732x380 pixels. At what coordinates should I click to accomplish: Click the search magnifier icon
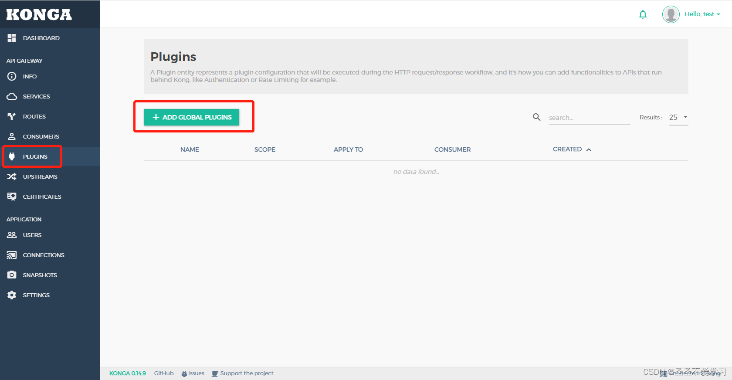[x=537, y=117]
